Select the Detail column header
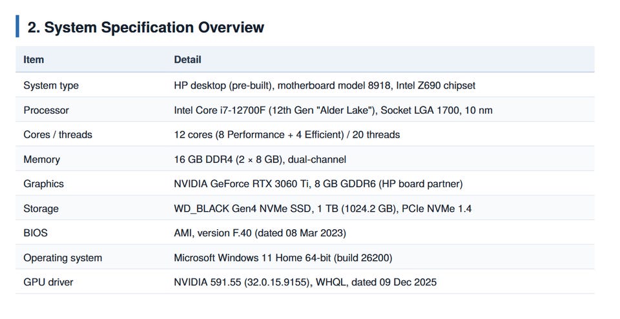 click(x=187, y=59)
